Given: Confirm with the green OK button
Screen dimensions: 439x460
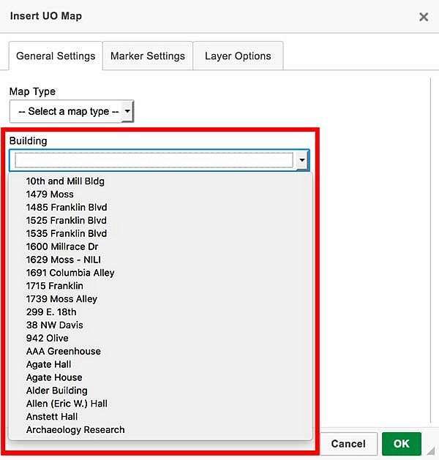Looking at the screenshot, I should tap(402, 444).
